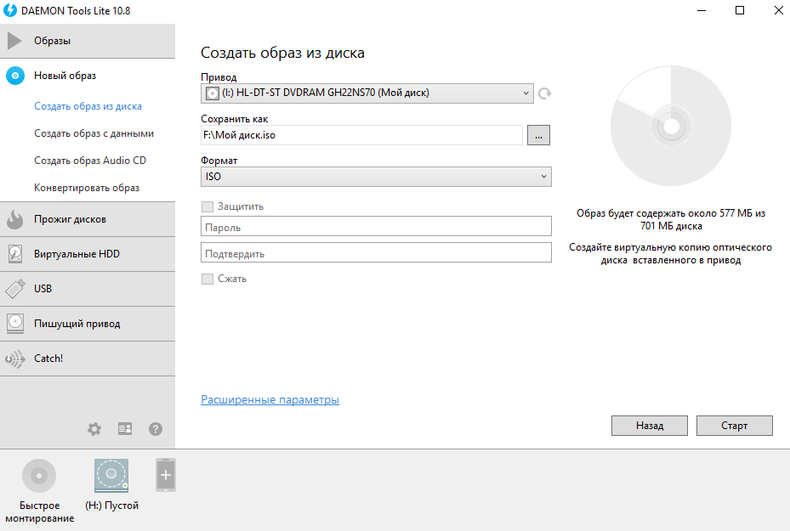
Task: Click the refresh drive list icon
Action: (545, 93)
